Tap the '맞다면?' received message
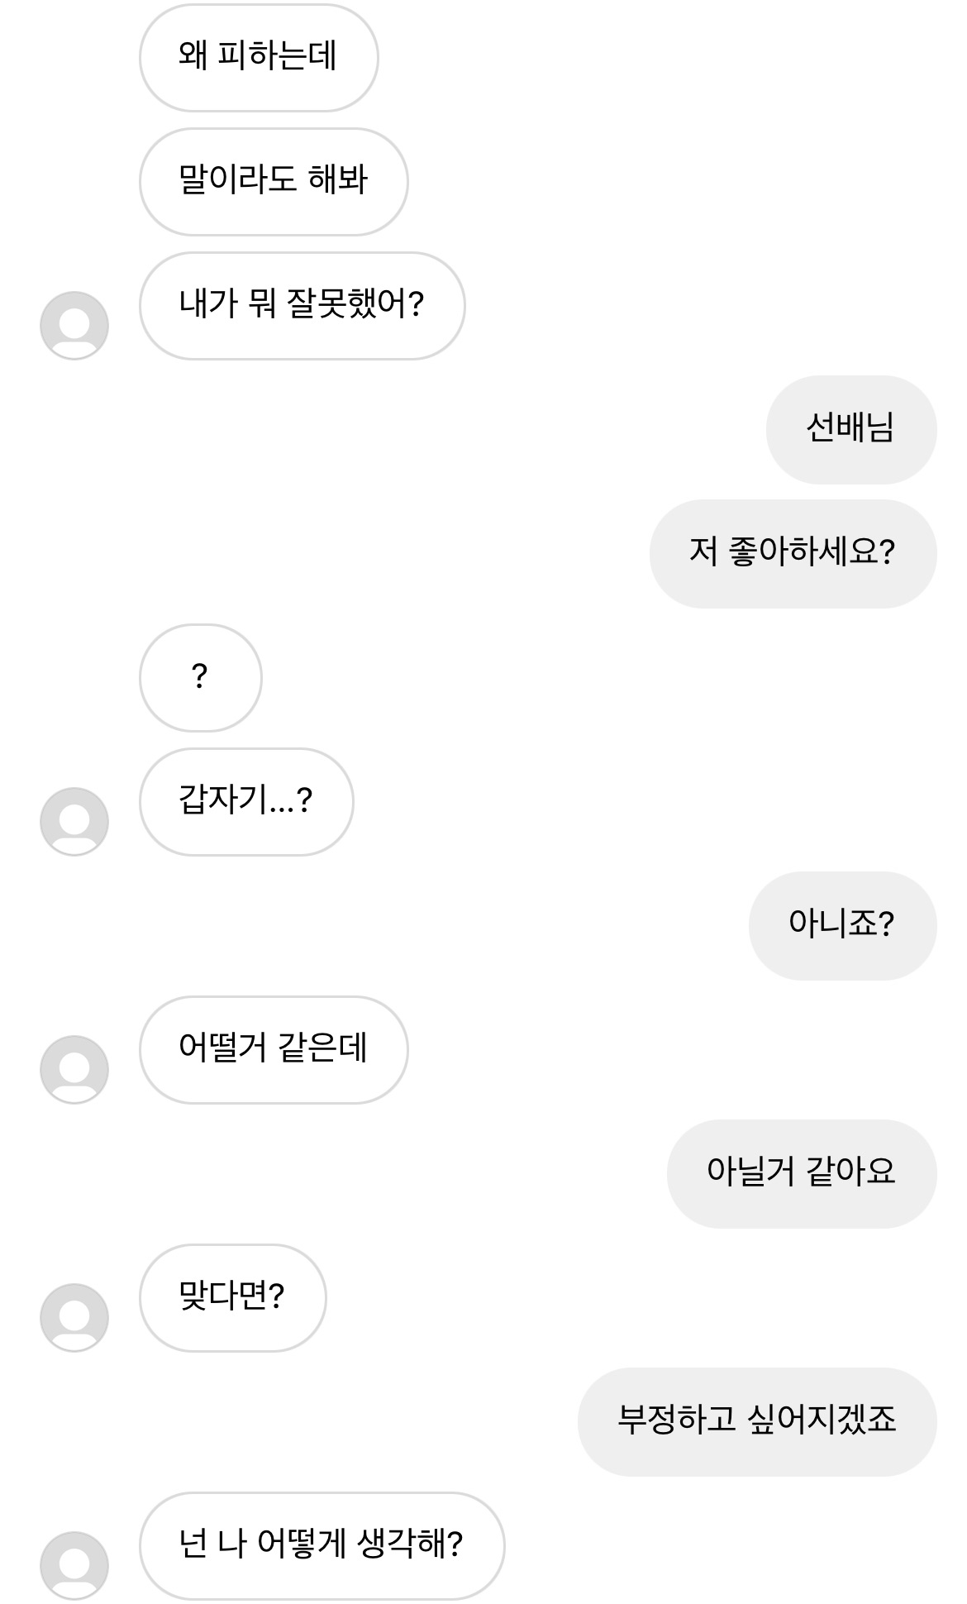Image resolution: width=967 pixels, height=1604 pixels. click(x=232, y=1297)
